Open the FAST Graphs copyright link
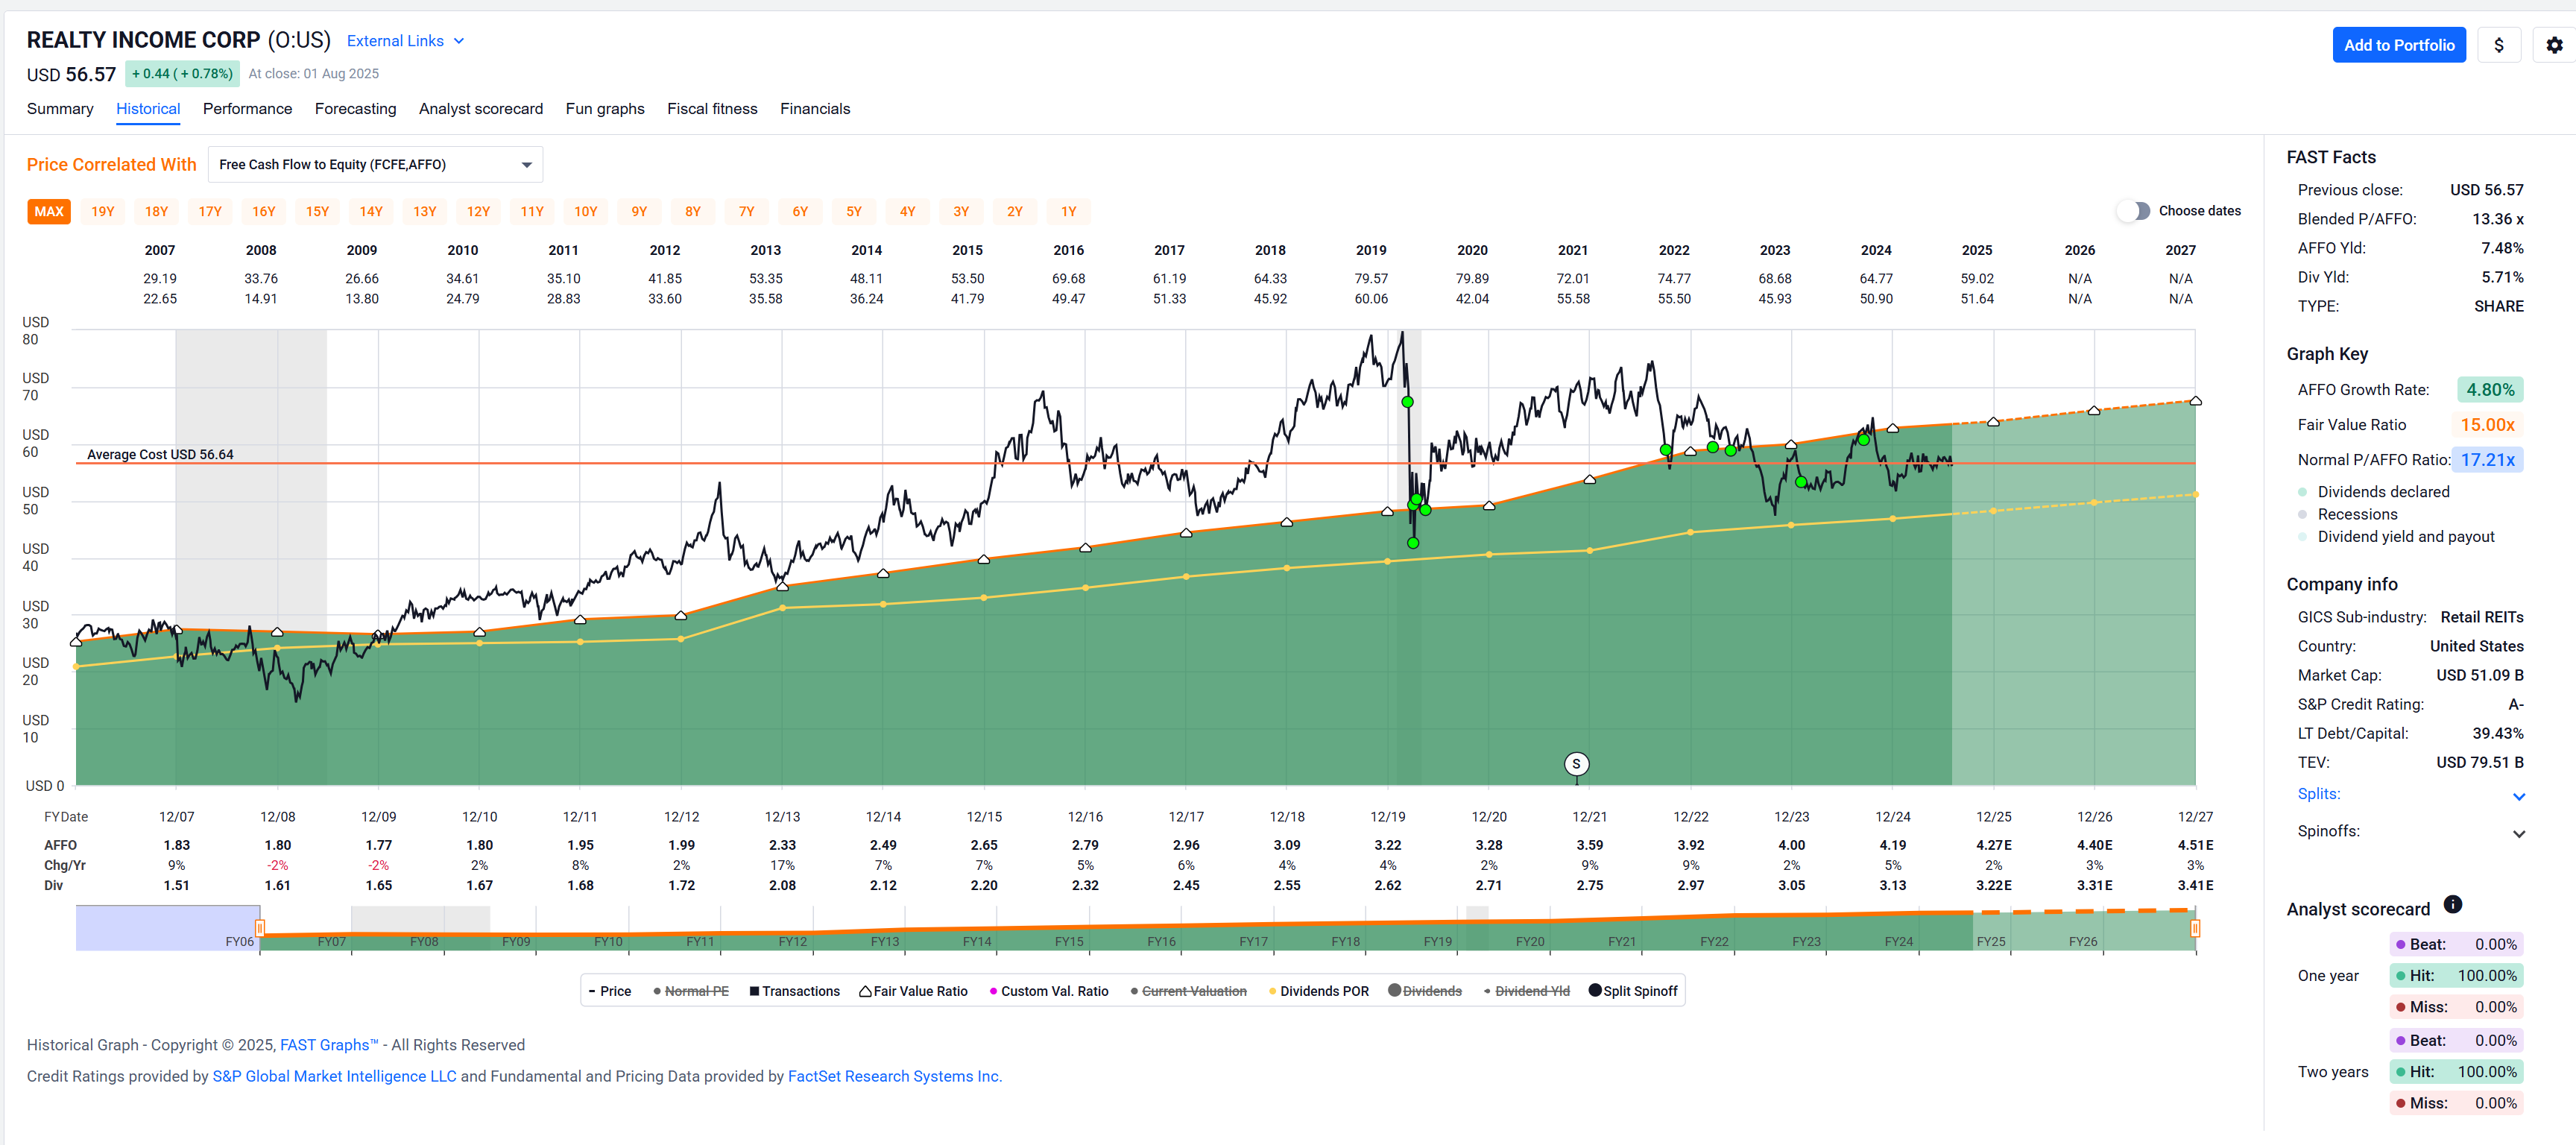Screen dimensions: 2576x1145 [329, 1045]
